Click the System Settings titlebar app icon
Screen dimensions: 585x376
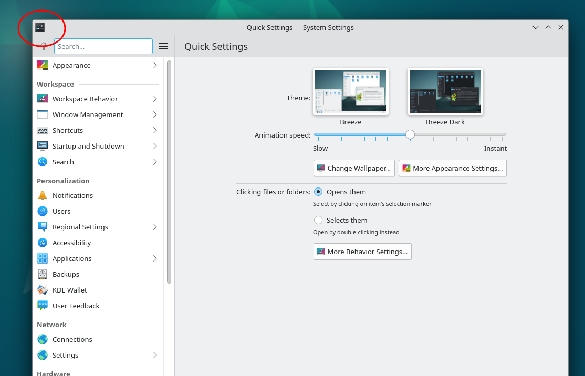click(x=40, y=27)
